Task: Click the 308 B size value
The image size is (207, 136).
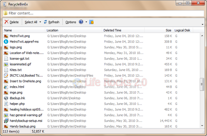Action: point(168,42)
